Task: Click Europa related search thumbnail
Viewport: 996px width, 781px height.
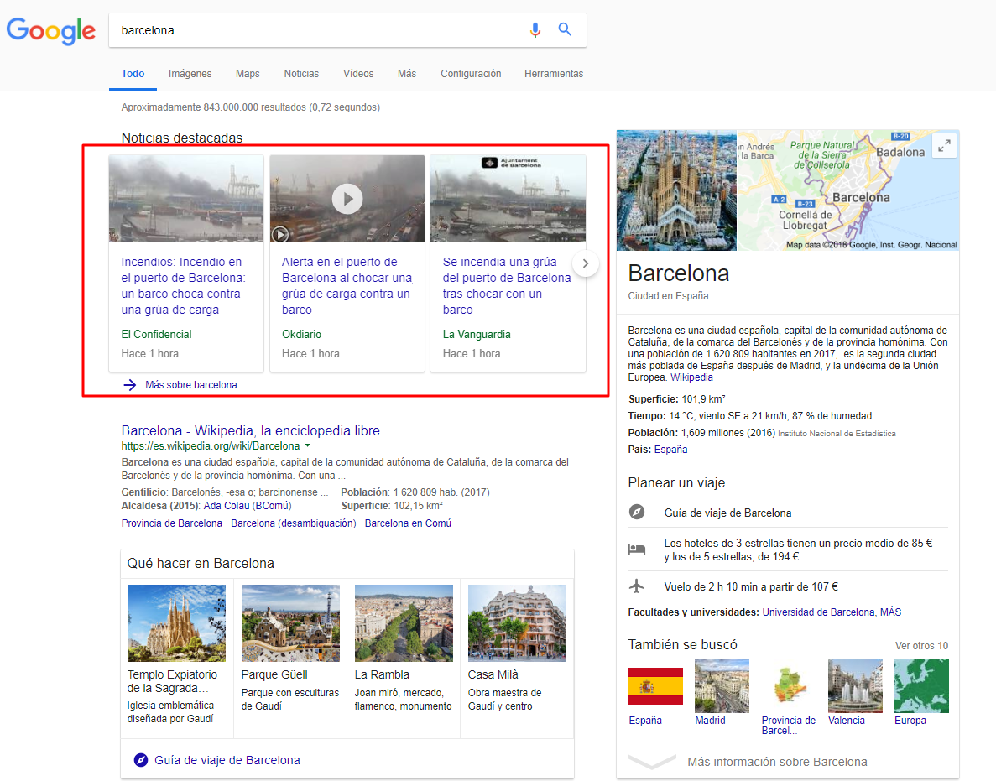Action: [921, 685]
